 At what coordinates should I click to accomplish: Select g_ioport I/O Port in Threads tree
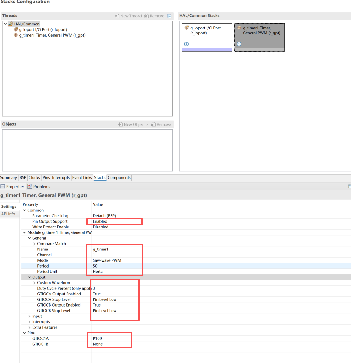[43, 29]
